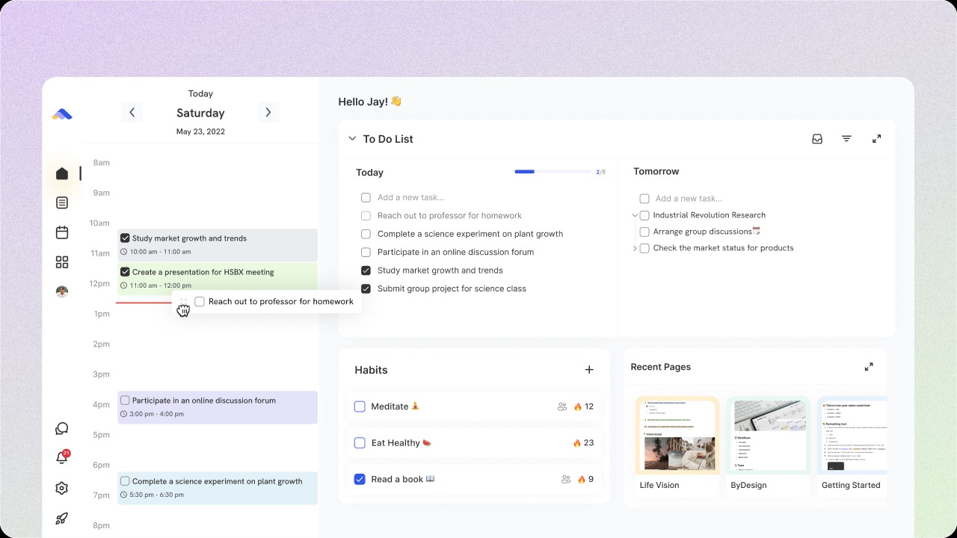Go to the next day with the arrow

tap(268, 112)
